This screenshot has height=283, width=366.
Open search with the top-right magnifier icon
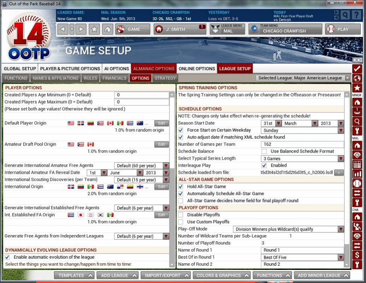tap(346, 15)
